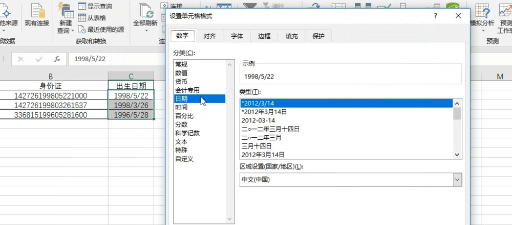The height and width of the screenshot is (225, 512).
Task: Switch to the 字体 tab
Action: (237, 36)
